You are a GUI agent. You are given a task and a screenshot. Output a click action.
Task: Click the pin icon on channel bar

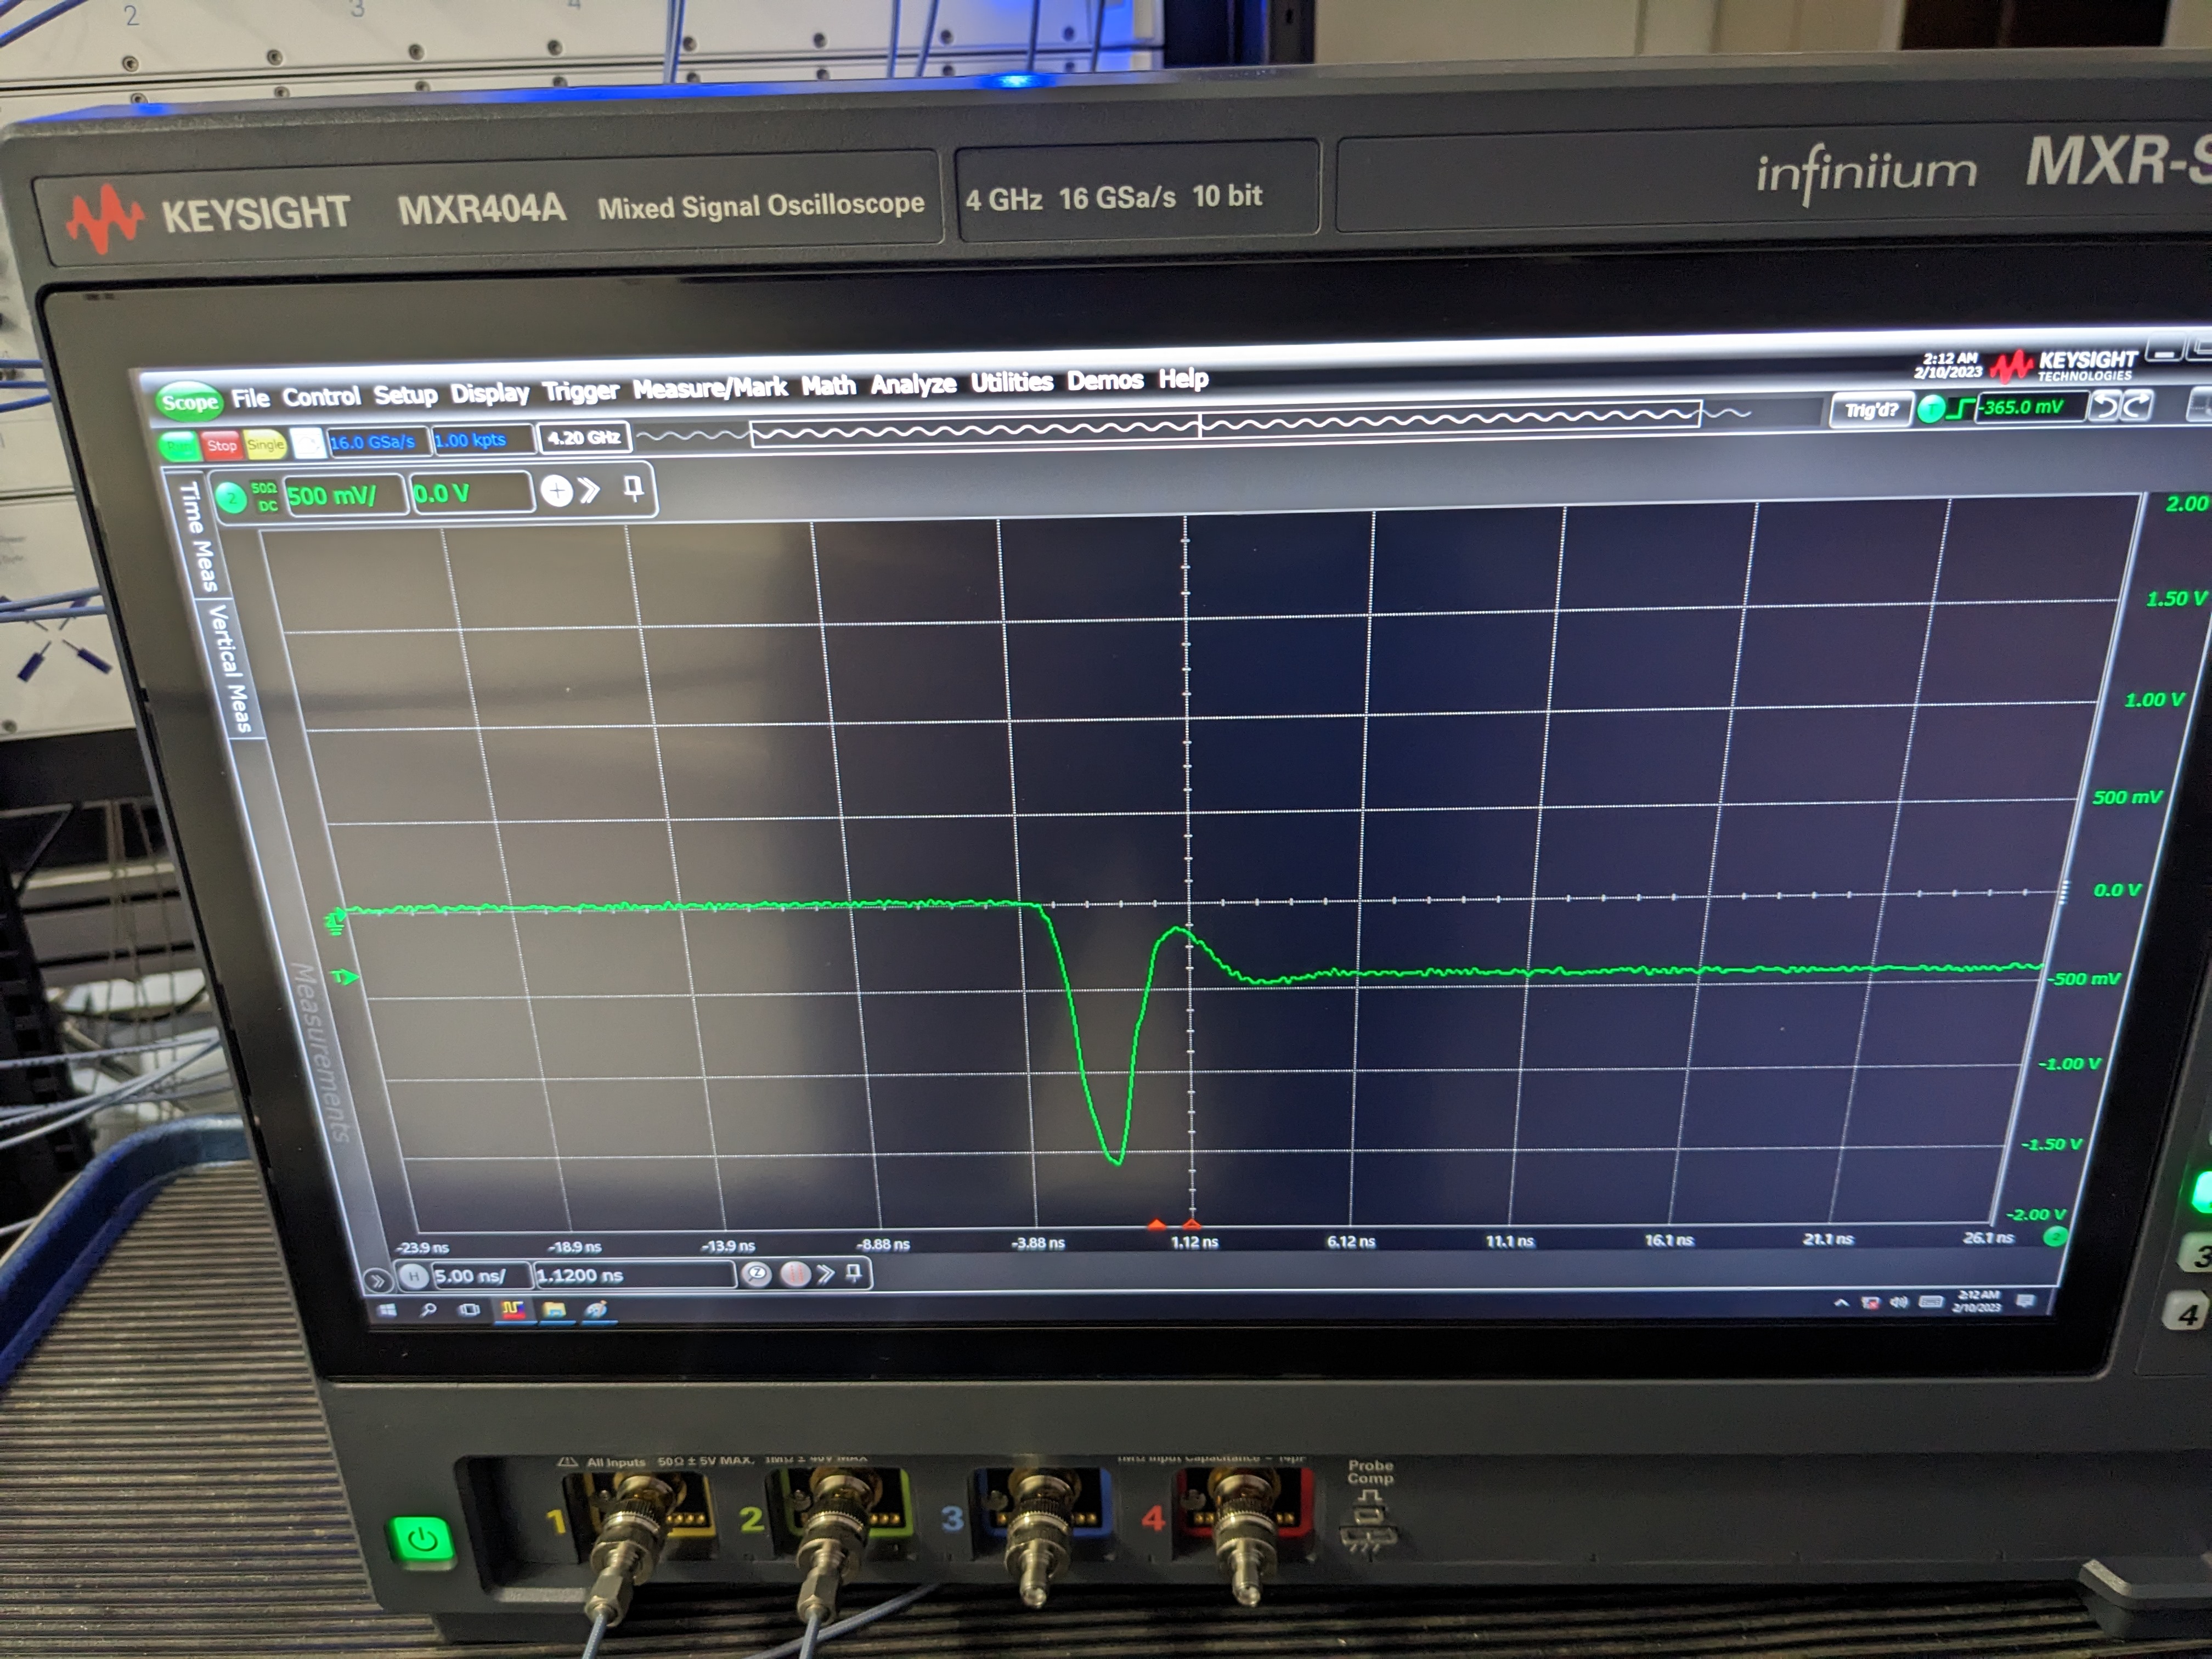pos(633,488)
